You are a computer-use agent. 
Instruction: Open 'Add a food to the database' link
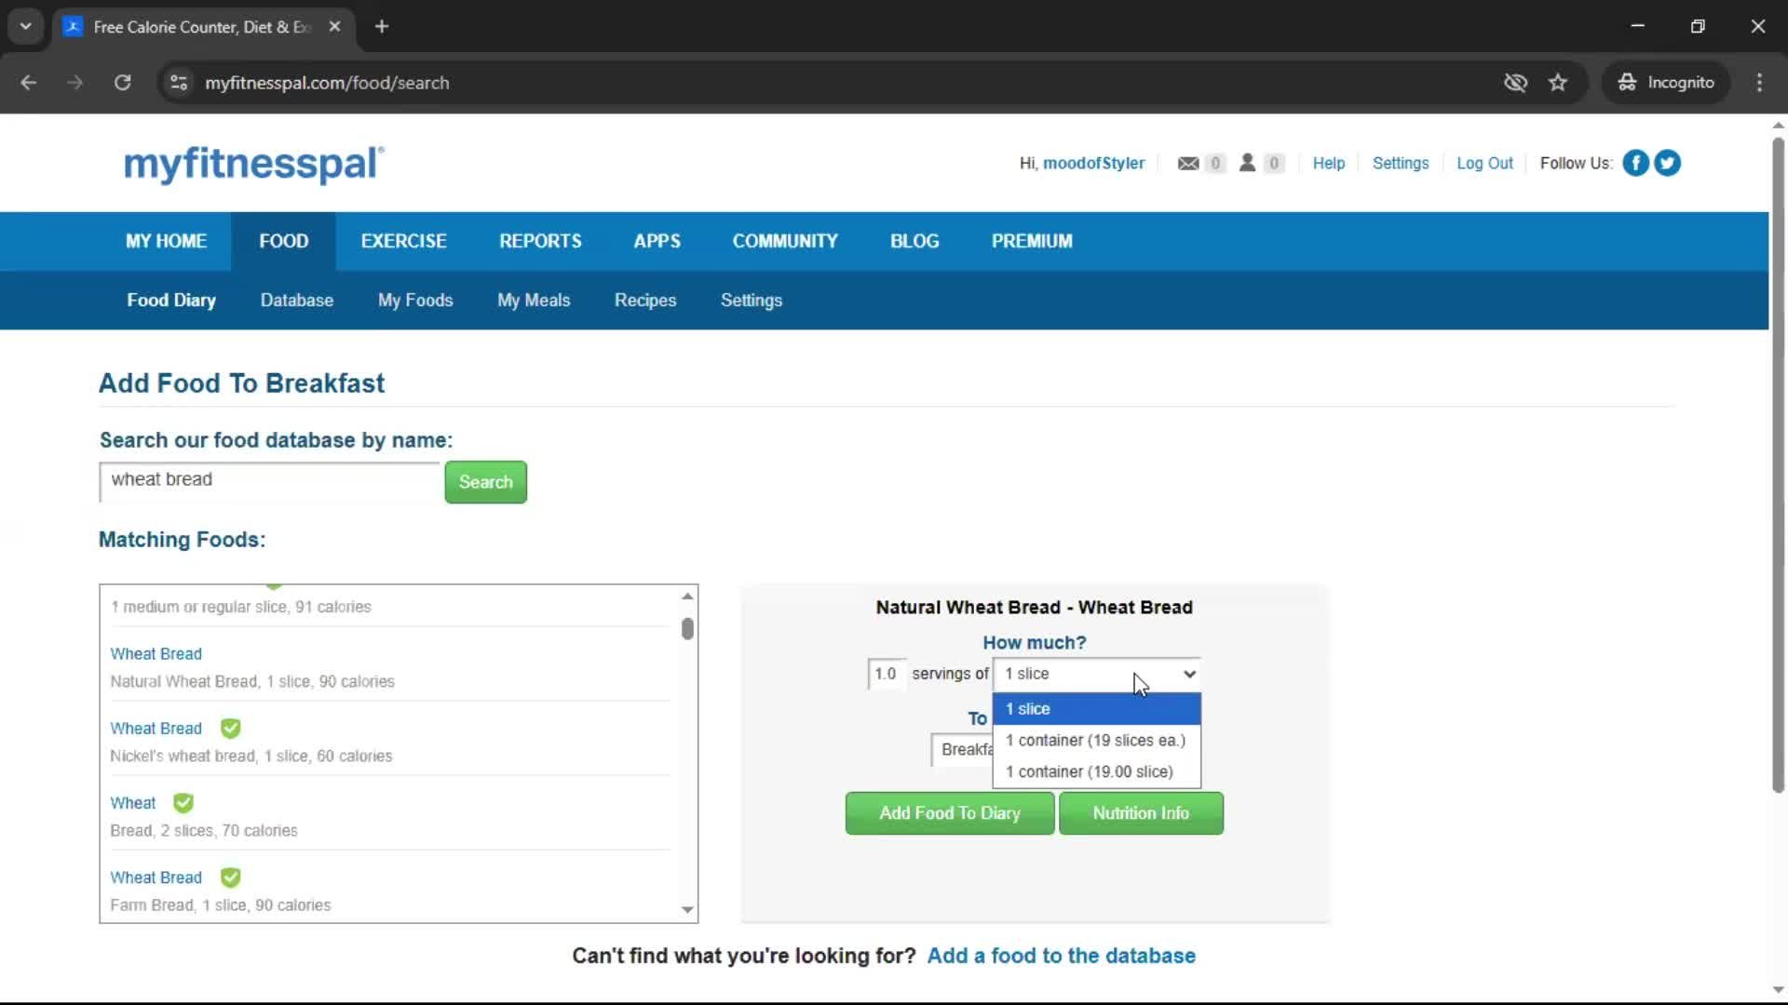coord(1061,956)
